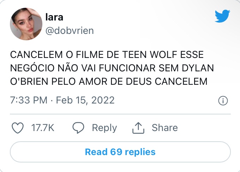Click the first word "CANCELEM" of the tweet
The width and height of the screenshot is (240, 172).
(x=33, y=55)
